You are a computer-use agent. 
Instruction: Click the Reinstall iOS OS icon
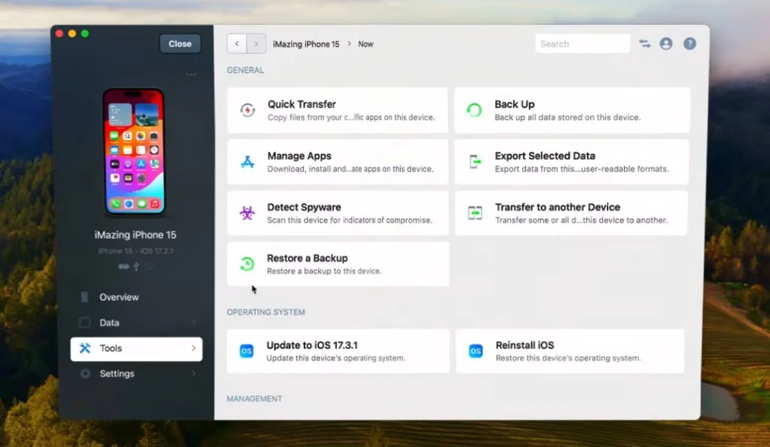(x=475, y=351)
